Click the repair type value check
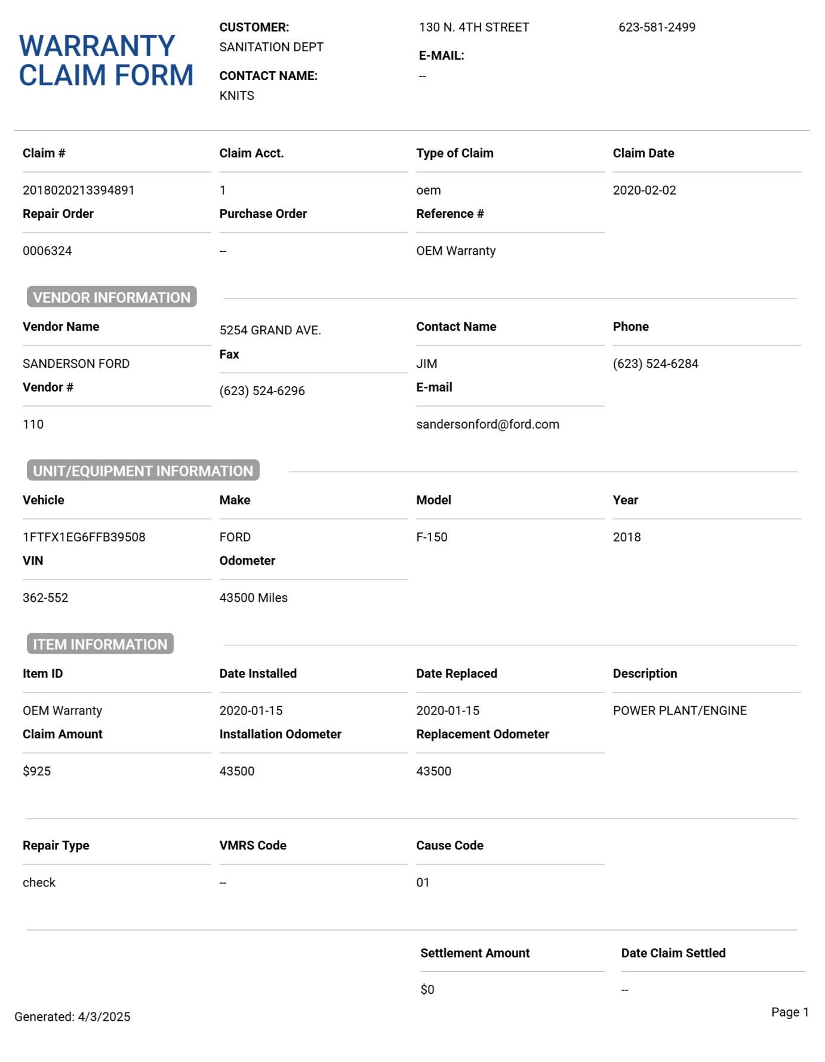The image size is (825, 1062). tap(39, 882)
